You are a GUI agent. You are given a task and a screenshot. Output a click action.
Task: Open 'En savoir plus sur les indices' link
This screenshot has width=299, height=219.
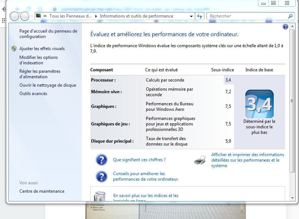146,198
